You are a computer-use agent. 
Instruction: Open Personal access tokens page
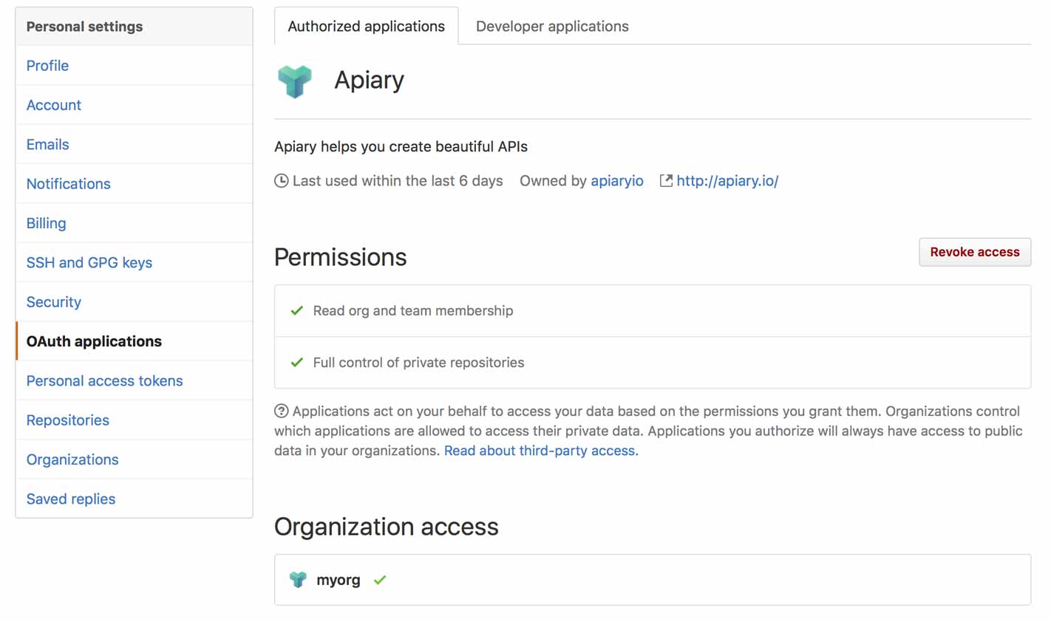coord(134,380)
